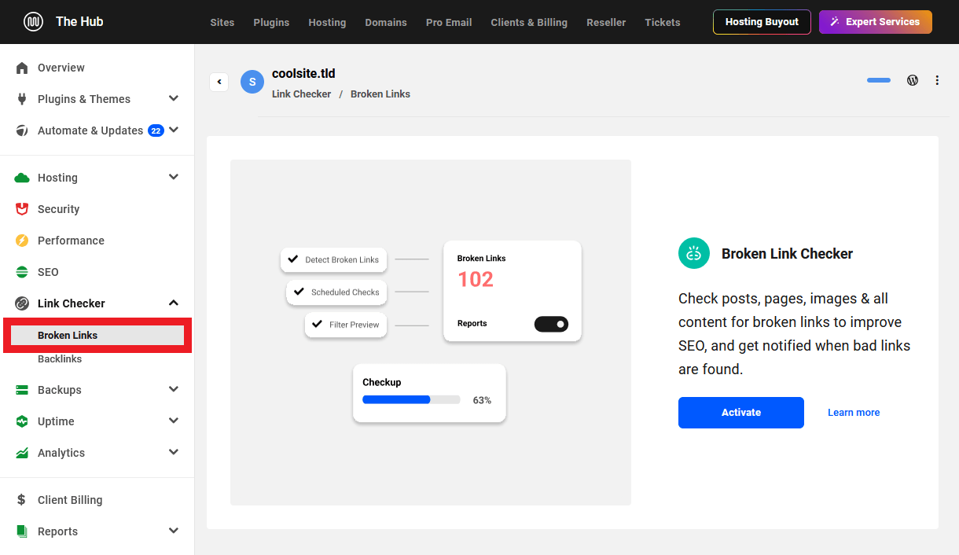Open Client Billing via dollar icon
This screenshot has width=959, height=555.
click(22, 500)
